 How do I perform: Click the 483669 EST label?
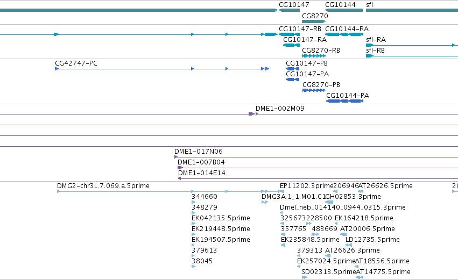tap(325, 229)
